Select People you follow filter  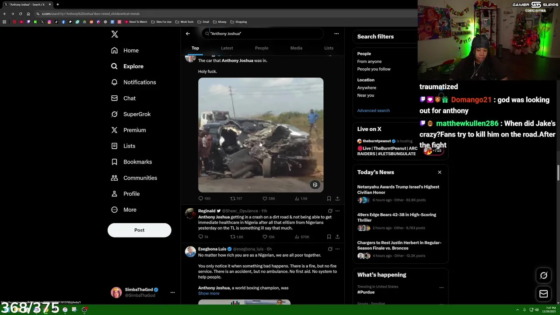[374, 69]
